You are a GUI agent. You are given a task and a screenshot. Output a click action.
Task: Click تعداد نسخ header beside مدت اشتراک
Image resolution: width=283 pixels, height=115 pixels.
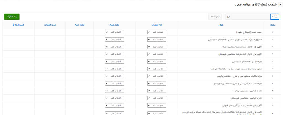(79, 25)
